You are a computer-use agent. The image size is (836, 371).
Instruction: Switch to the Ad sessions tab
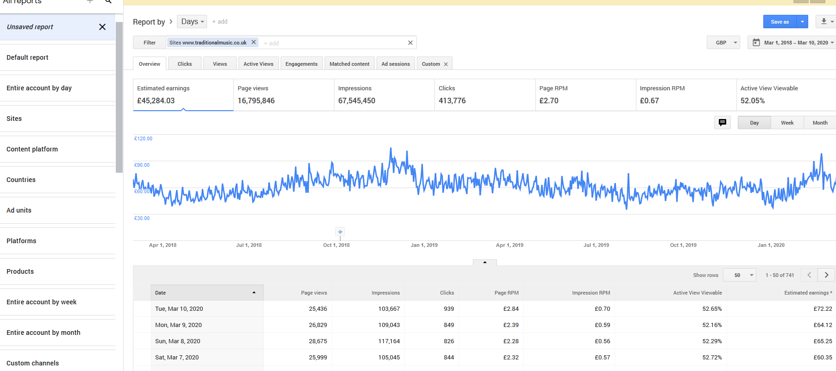pos(396,64)
